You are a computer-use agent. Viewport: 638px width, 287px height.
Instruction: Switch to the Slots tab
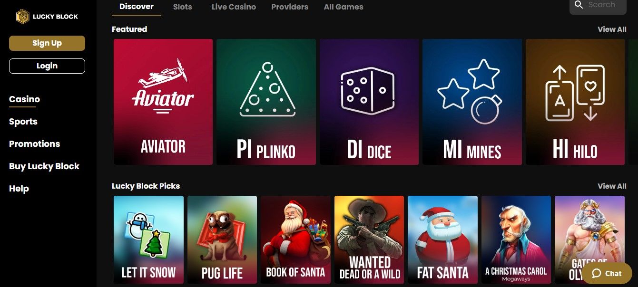point(183,7)
